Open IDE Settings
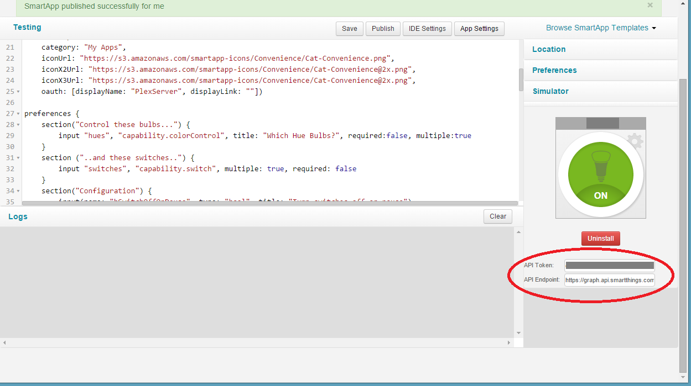Image resolution: width=691 pixels, height=386 pixels. coord(427,29)
